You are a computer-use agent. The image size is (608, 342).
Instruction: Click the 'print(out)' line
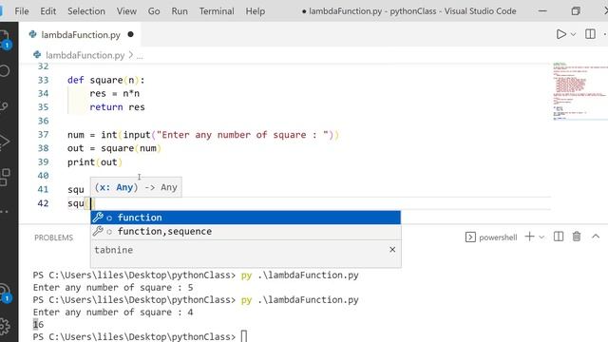pos(95,162)
